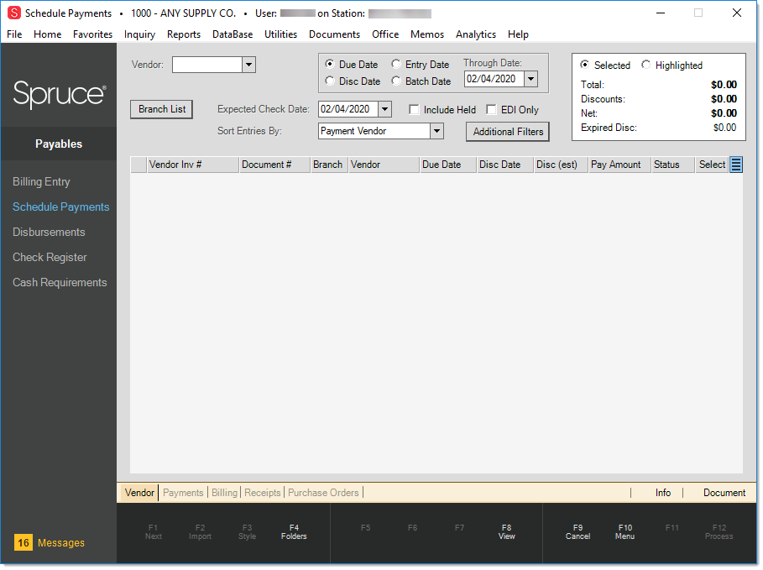Choose the Selected totals radio option
The width and height of the screenshot is (763, 570).
click(587, 65)
